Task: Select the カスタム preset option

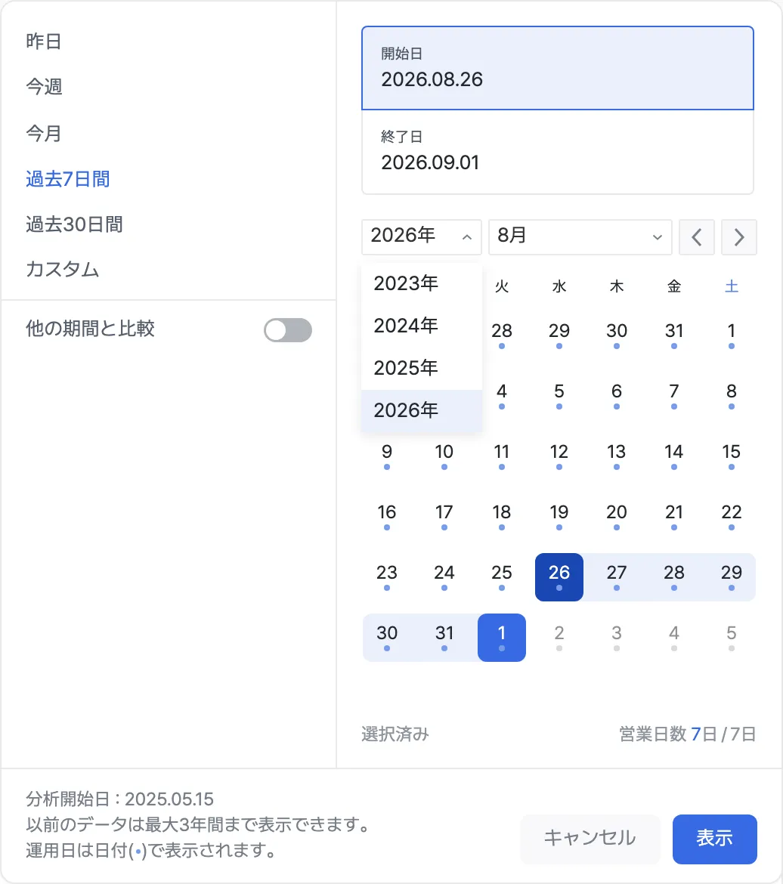Action: (62, 270)
